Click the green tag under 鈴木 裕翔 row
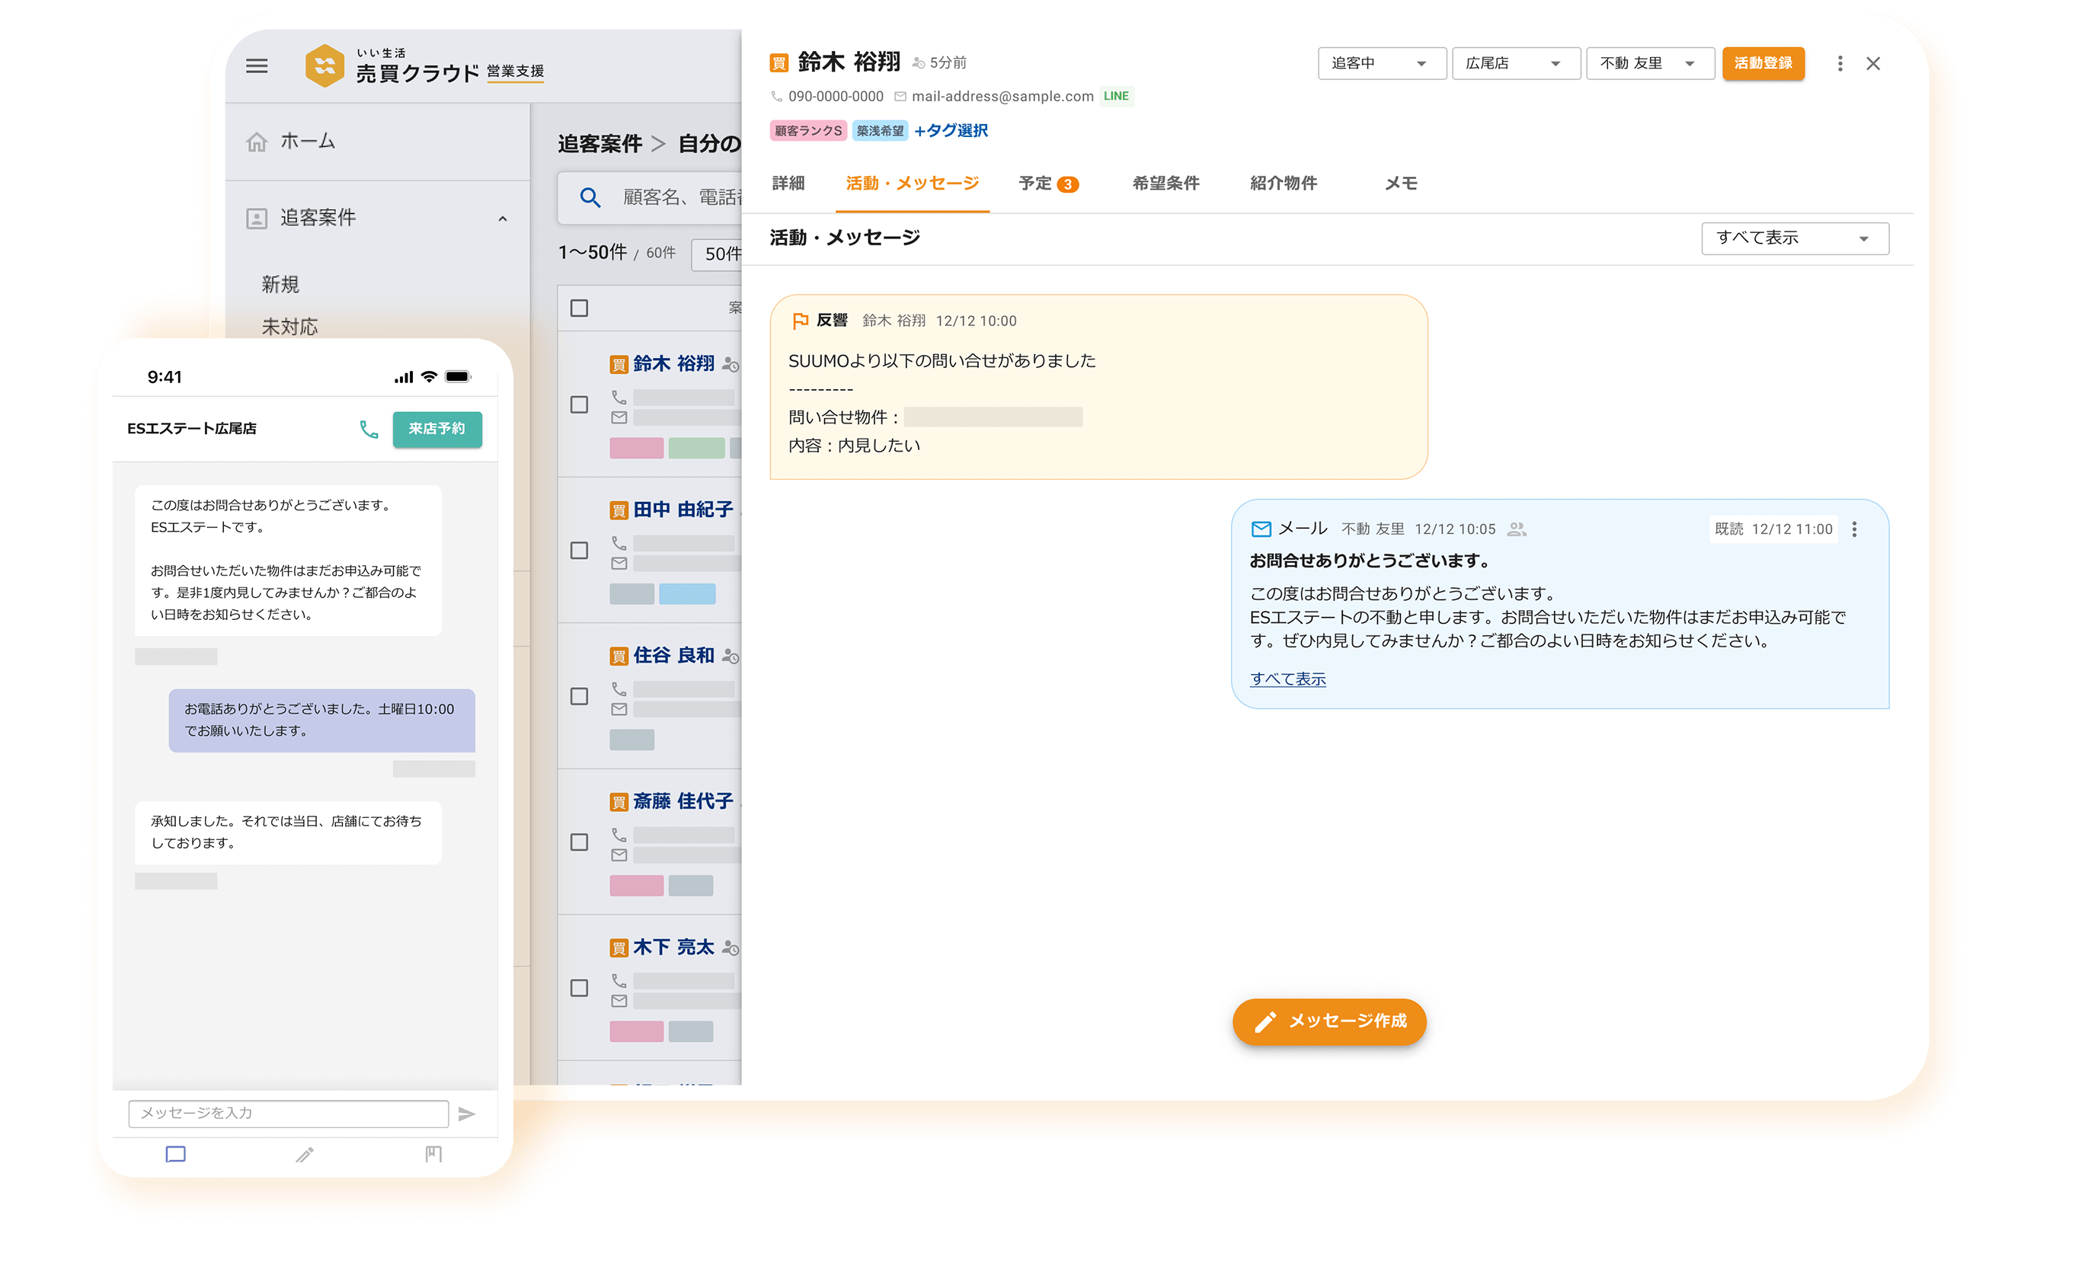The width and height of the screenshot is (2091, 1278). tap(697, 448)
